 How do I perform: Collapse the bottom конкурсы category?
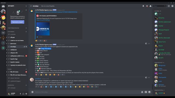pos(11,85)
